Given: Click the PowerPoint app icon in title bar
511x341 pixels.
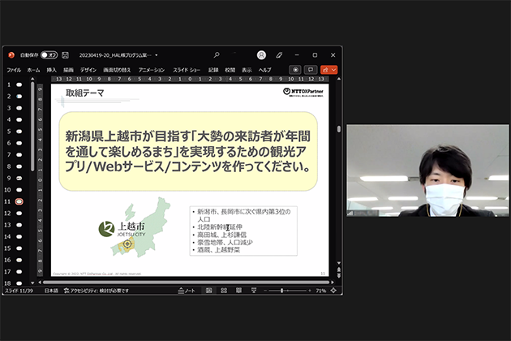Looking at the screenshot, I should point(11,55).
